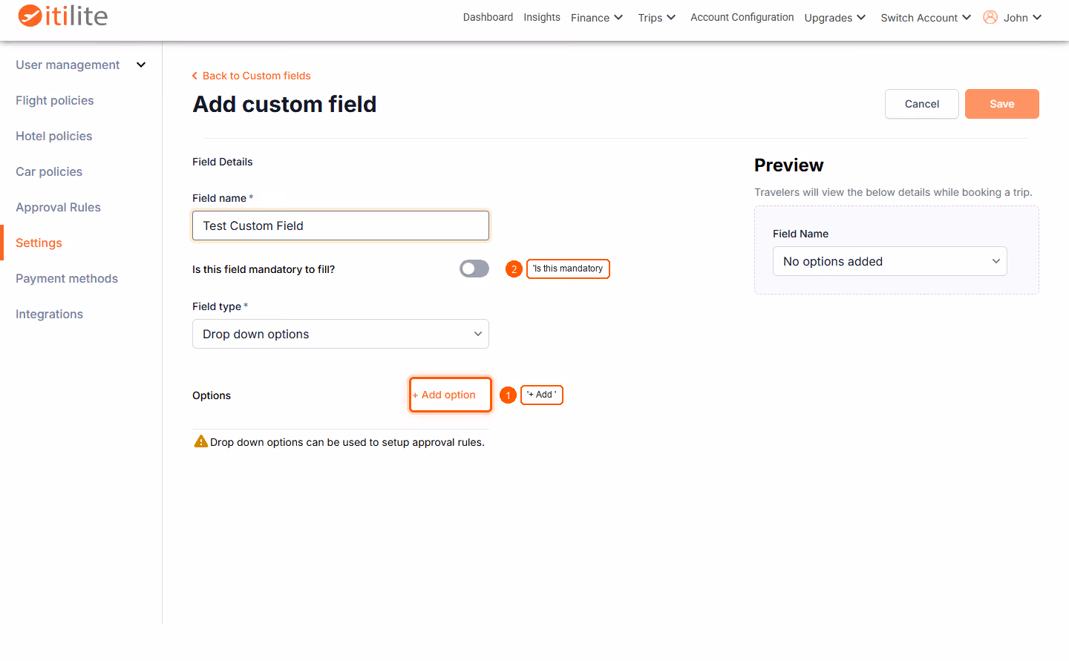Open Approval Rules in sidebar
Screen dimensions: 1069x661
point(58,207)
